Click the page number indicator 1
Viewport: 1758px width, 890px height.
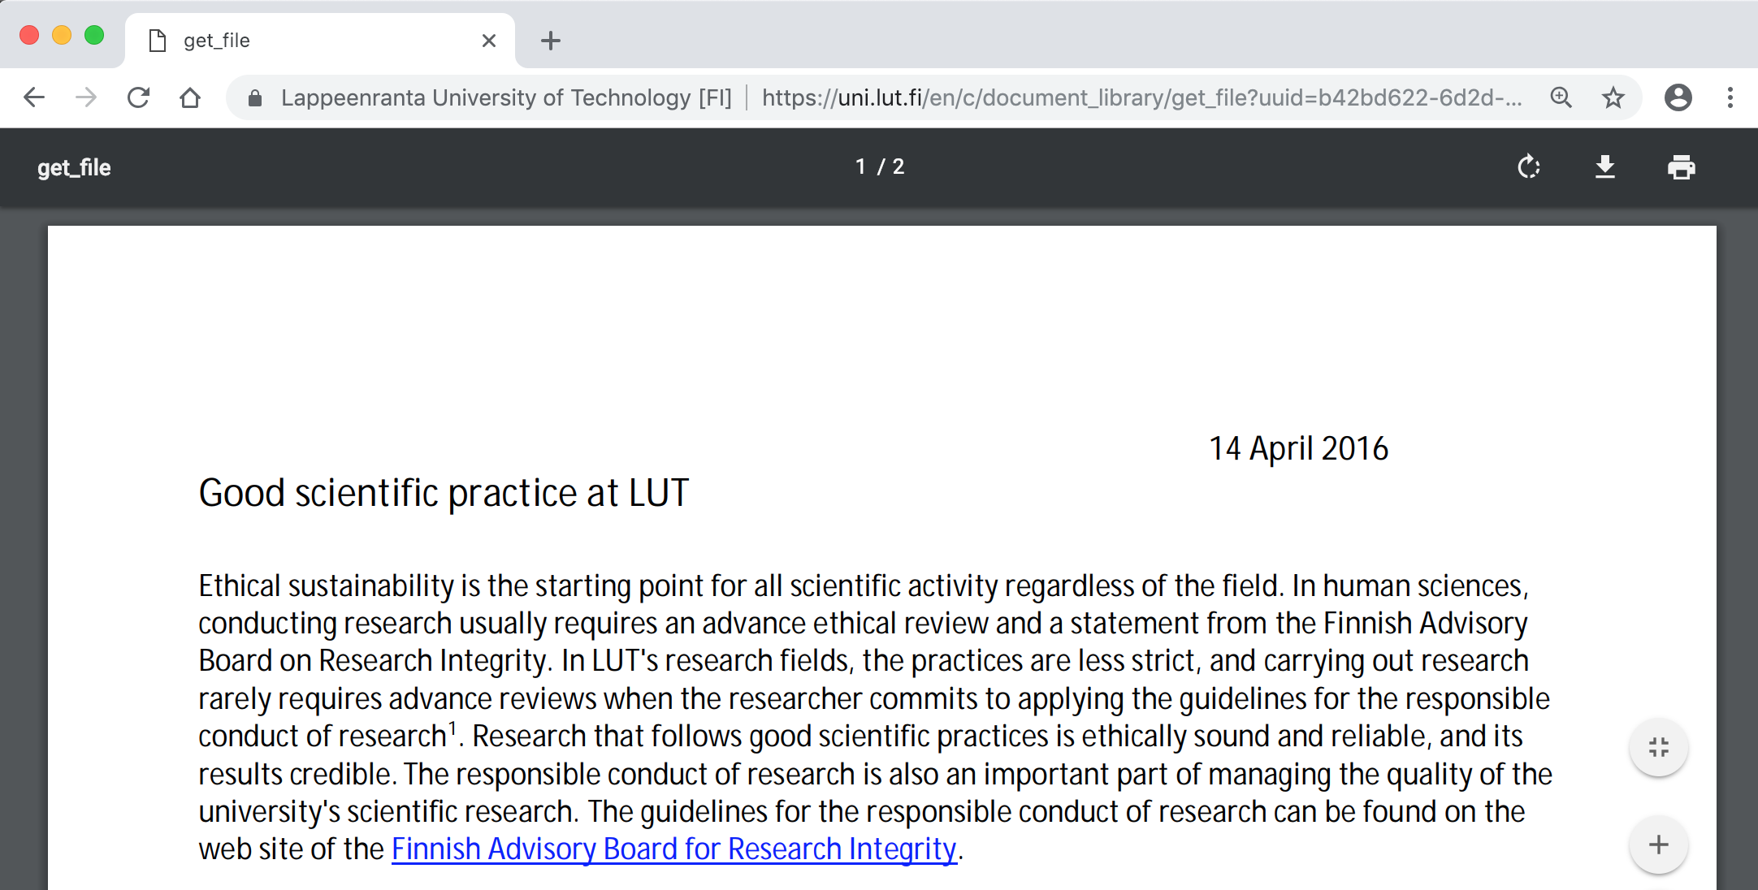tap(860, 166)
